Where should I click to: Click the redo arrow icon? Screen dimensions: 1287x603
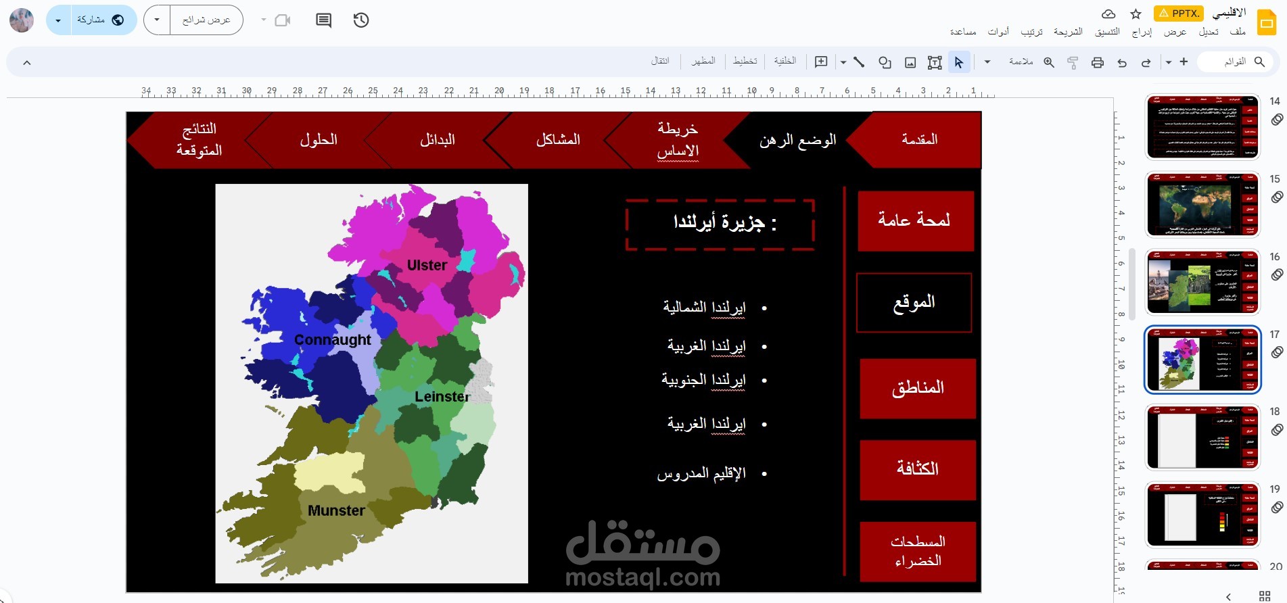tap(1146, 62)
